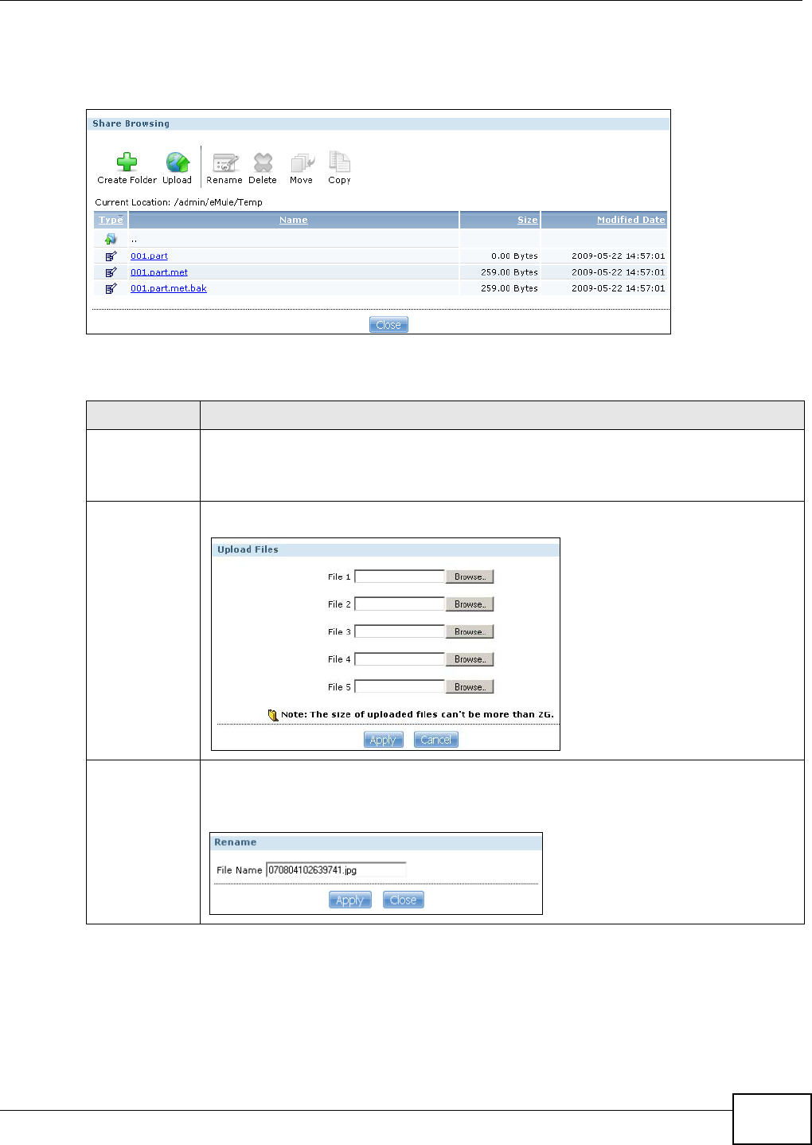Go up using the parent folder icon
The height and width of the screenshot is (1145, 812).
111,239
